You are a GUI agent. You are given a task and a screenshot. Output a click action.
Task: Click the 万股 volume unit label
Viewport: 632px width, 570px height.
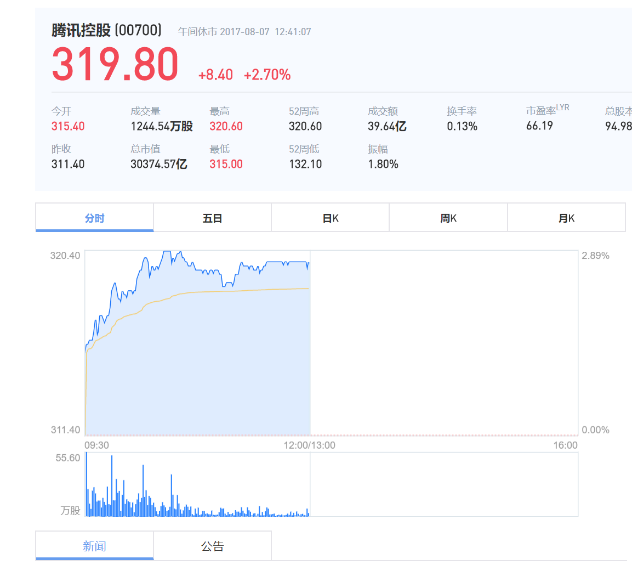pyautogui.click(x=71, y=510)
